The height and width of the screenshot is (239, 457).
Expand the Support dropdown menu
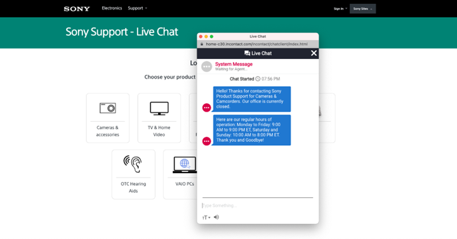pyautogui.click(x=137, y=8)
